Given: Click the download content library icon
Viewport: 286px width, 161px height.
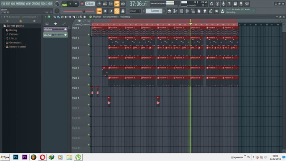Looking at the screenshot, I should pos(223,11).
